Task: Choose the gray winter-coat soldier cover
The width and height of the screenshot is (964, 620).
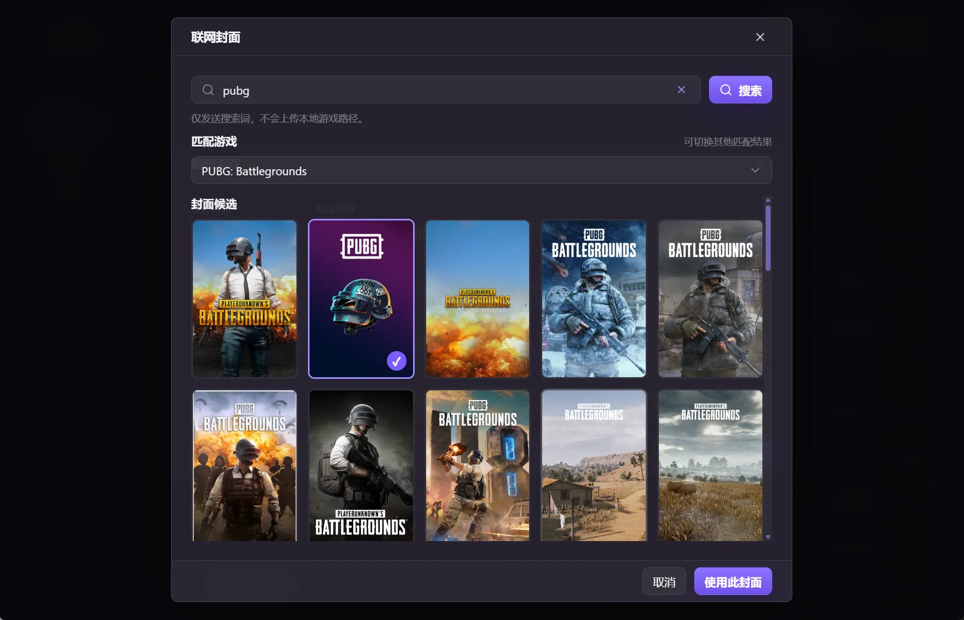Action: coord(711,299)
